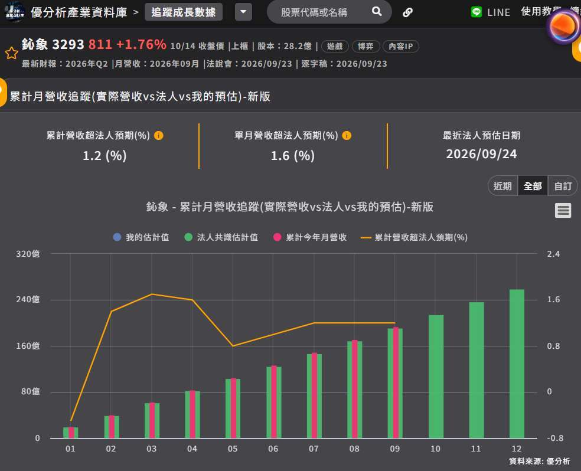
Task: Select the 全部 range tab
Action: click(533, 186)
